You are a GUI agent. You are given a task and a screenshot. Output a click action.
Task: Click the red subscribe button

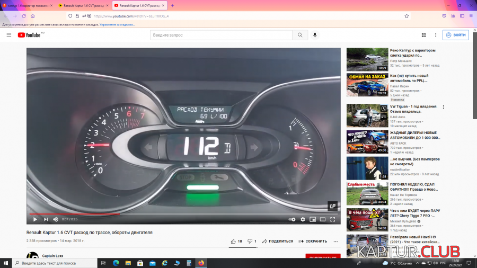(x=323, y=256)
